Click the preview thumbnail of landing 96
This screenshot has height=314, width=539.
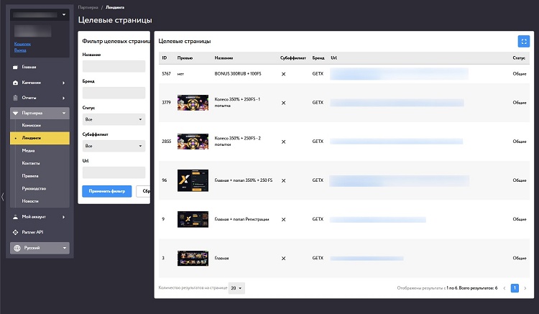(193, 180)
